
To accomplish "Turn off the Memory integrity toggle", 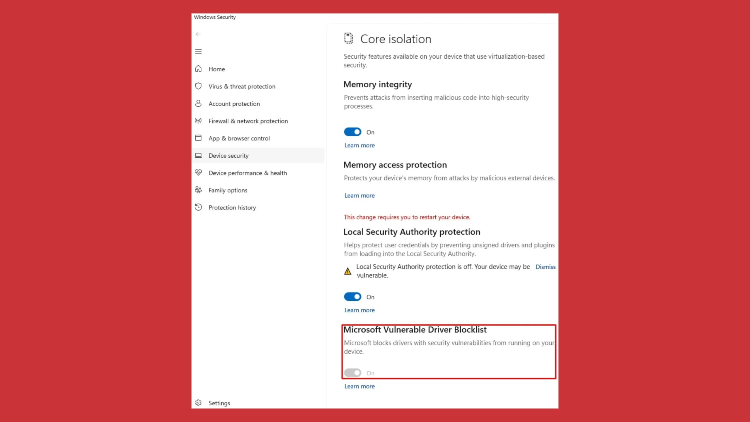I will tap(352, 132).
